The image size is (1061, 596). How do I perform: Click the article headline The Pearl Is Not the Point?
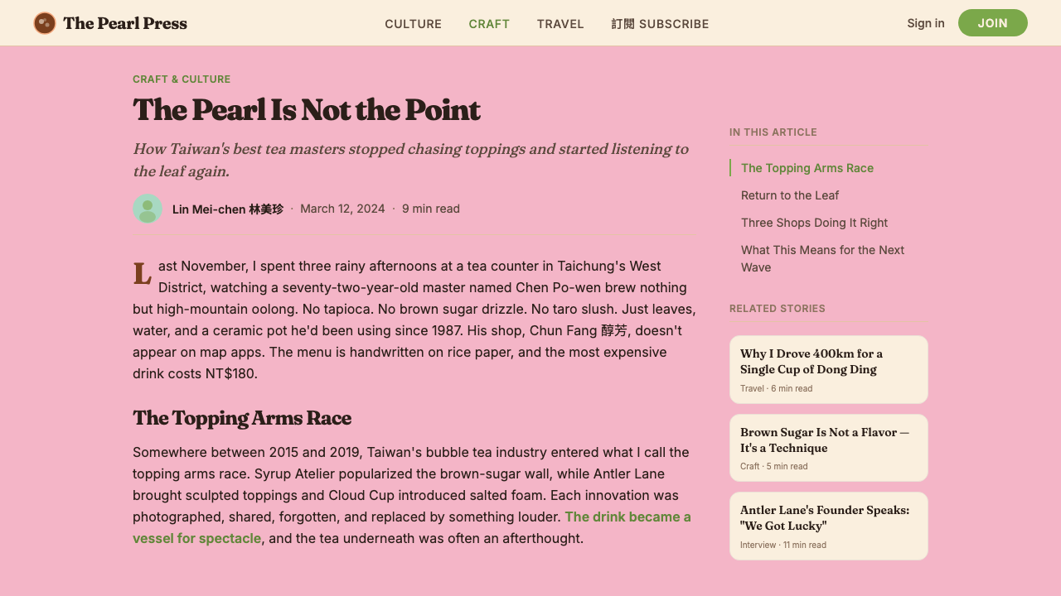[x=307, y=110]
